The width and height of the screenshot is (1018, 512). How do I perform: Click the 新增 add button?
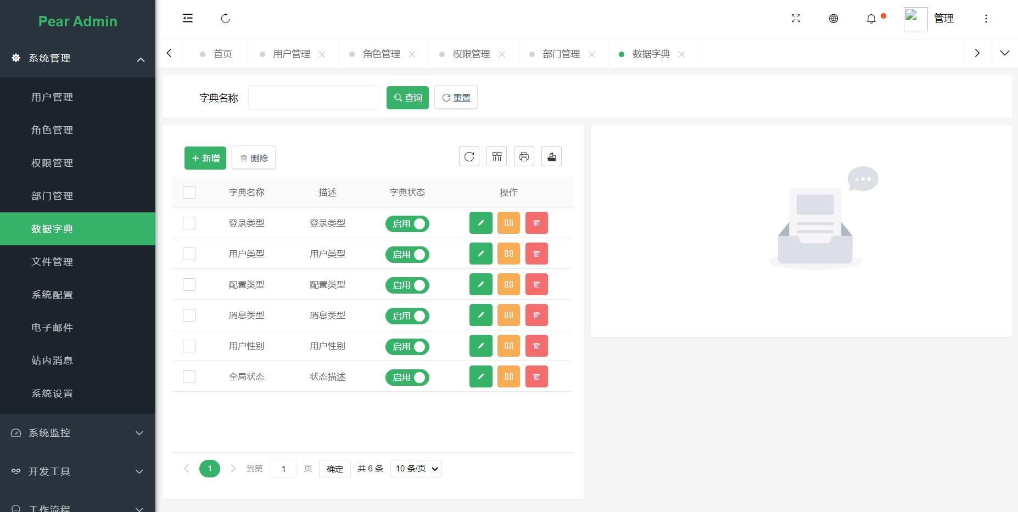[205, 158]
